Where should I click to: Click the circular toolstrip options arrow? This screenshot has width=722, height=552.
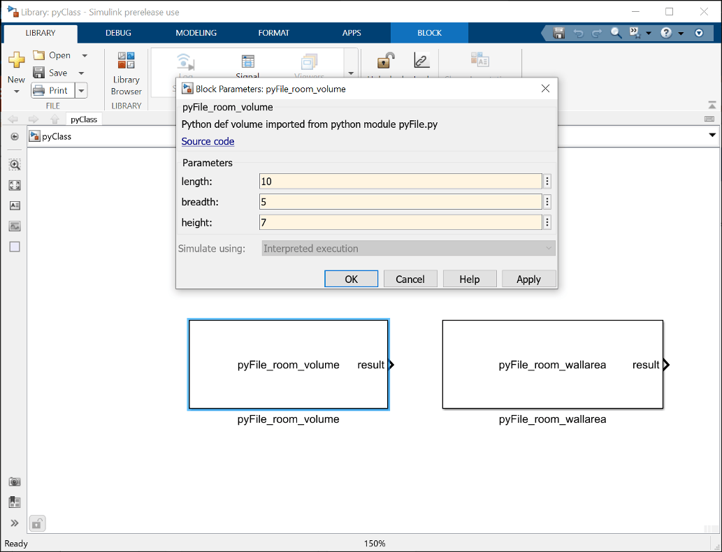click(699, 33)
